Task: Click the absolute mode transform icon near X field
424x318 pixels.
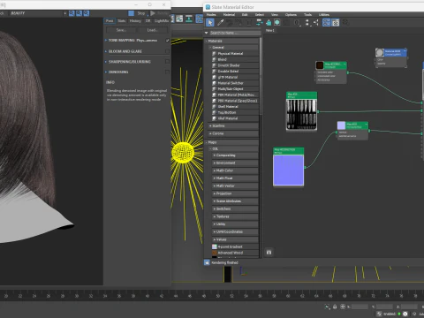Action: 343,307
